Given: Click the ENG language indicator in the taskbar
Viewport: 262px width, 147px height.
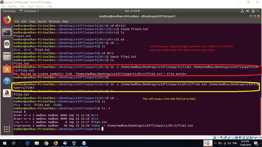Looking at the screenshot, I should coord(235,143).
